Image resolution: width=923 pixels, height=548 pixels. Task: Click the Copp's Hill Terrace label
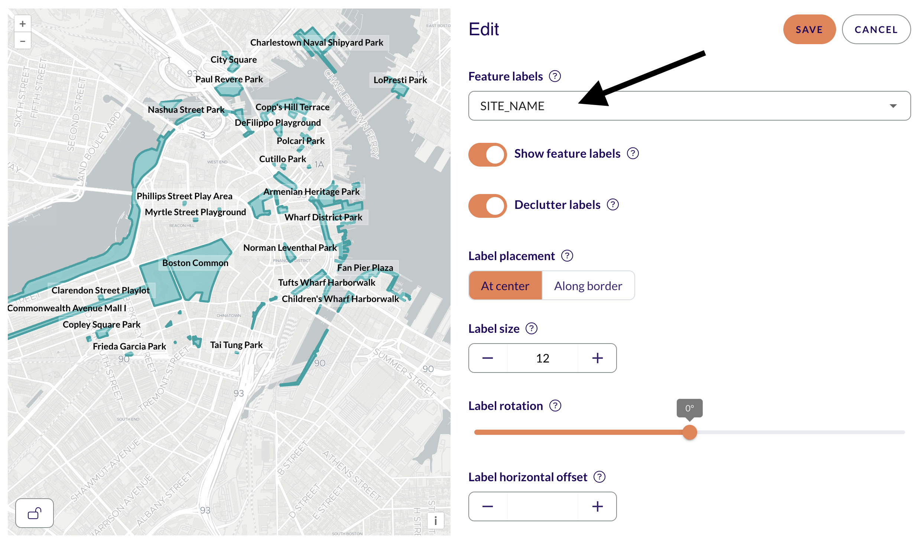(293, 107)
